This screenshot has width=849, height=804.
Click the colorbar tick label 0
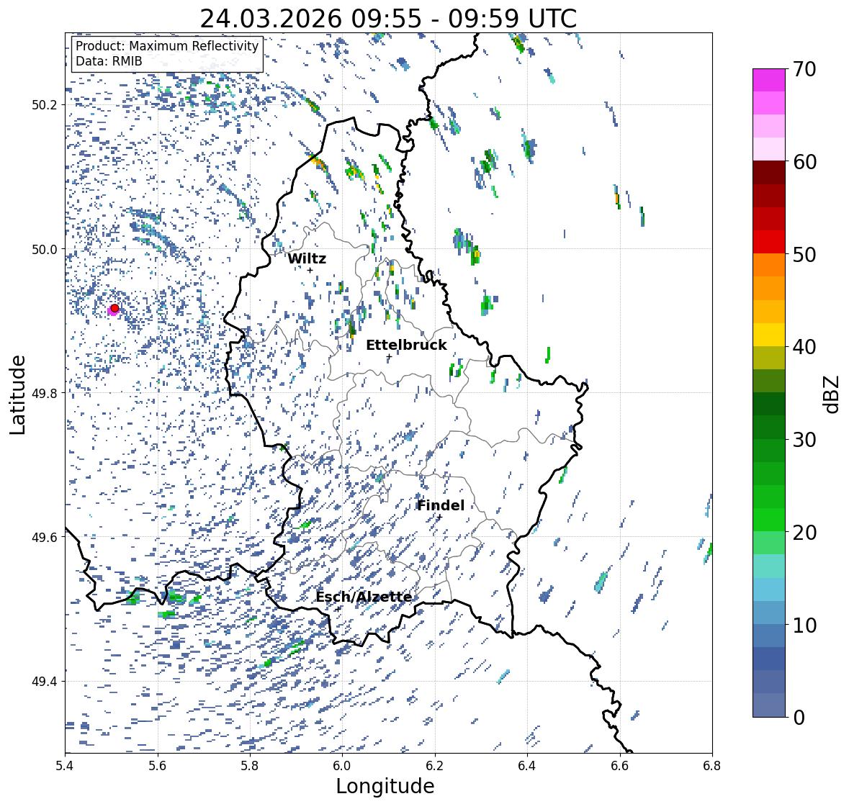(799, 718)
